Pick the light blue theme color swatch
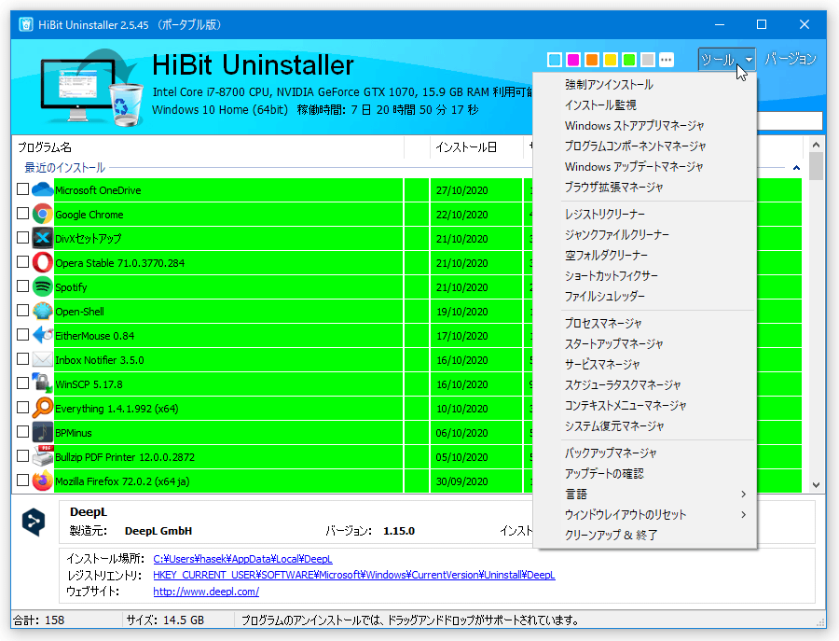839x641 pixels. [x=555, y=60]
